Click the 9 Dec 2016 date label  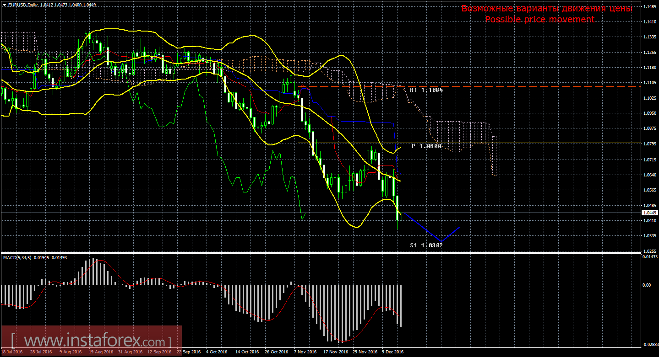pyautogui.click(x=392, y=352)
